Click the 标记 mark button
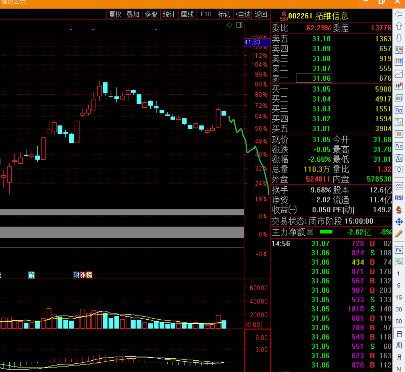This screenshot has width=405, height=372. tap(224, 14)
